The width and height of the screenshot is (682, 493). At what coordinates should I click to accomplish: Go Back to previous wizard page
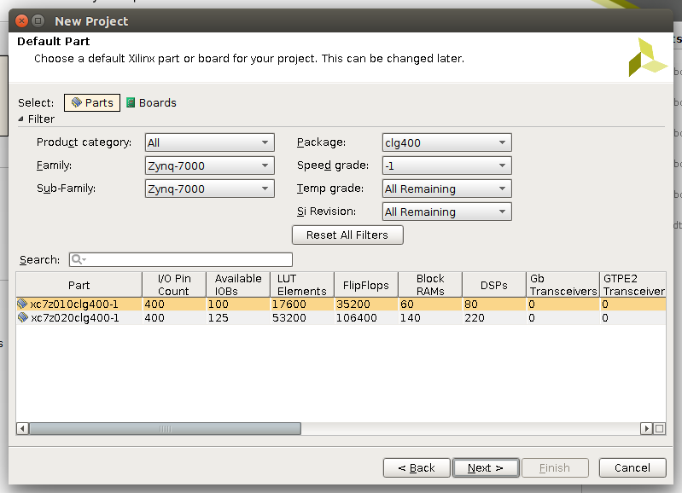tap(417, 467)
